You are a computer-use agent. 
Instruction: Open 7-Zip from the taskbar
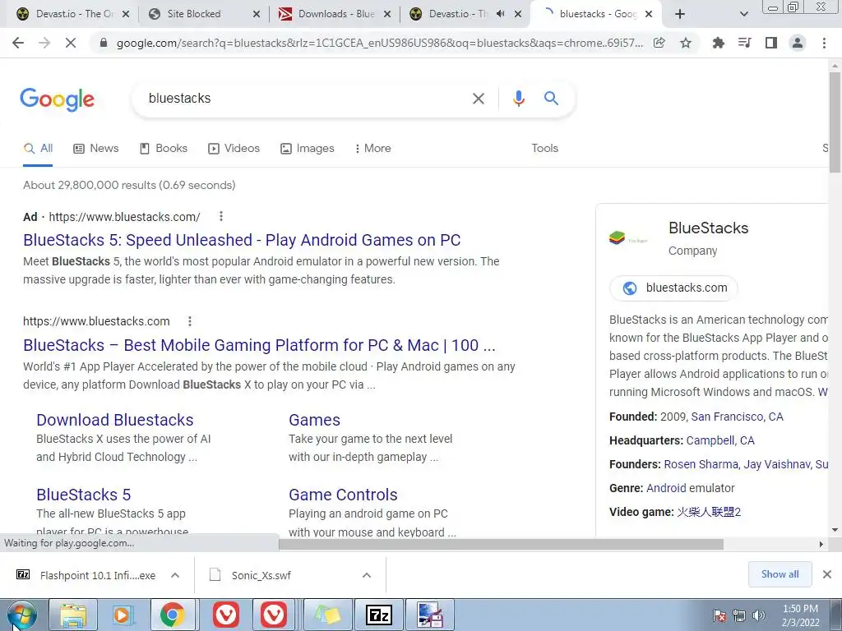379,615
